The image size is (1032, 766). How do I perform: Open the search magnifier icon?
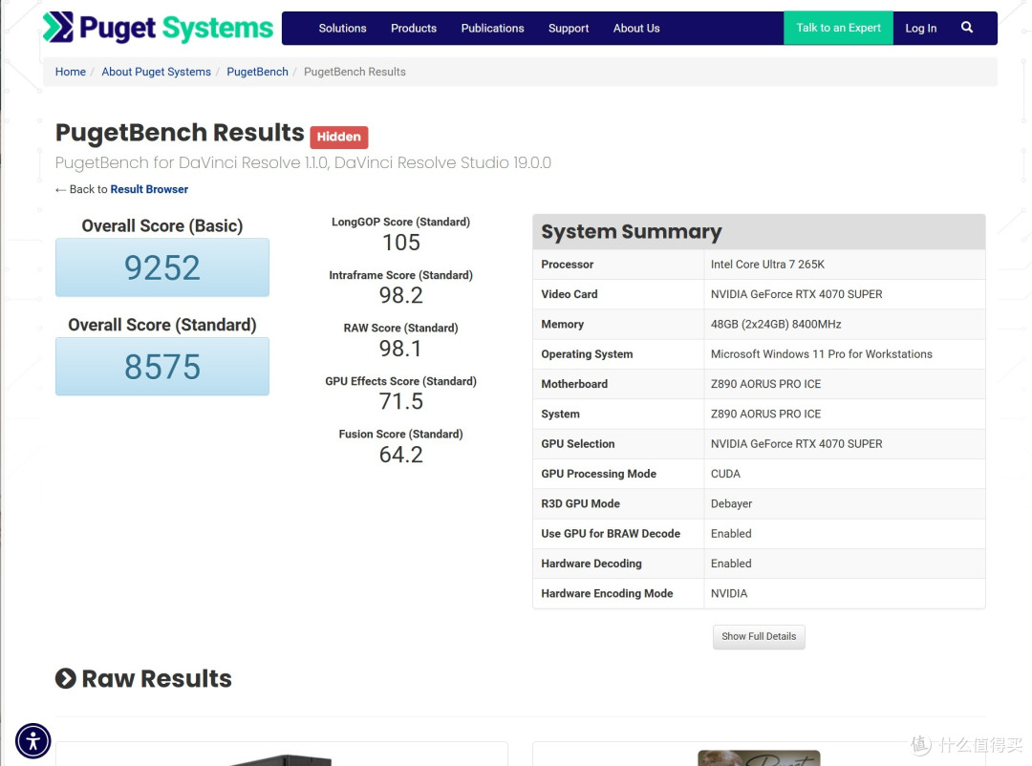pyautogui.click(x=966, y=28)
